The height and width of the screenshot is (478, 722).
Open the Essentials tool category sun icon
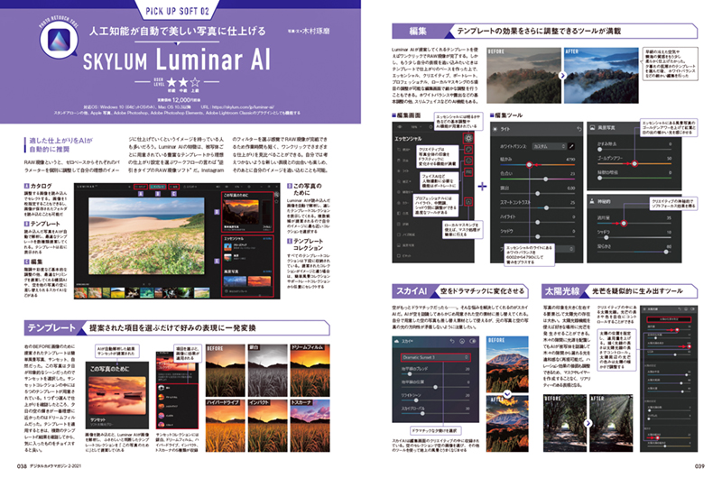(467, 138)
